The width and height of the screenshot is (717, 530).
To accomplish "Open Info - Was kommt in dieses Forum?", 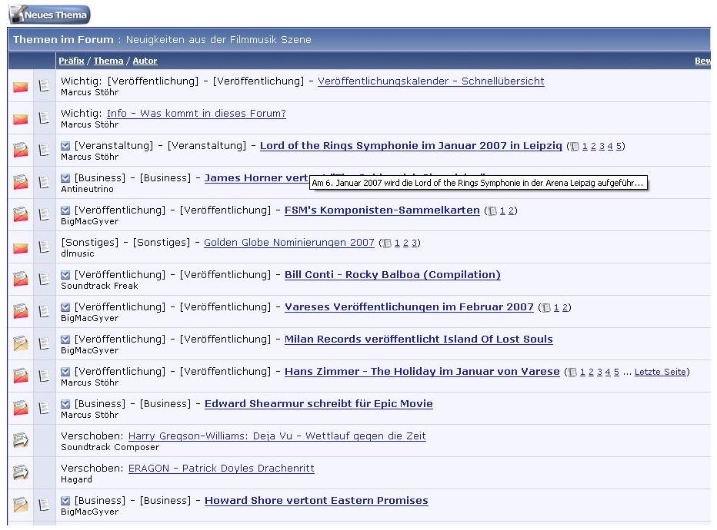I will click(x=196, y=114).
